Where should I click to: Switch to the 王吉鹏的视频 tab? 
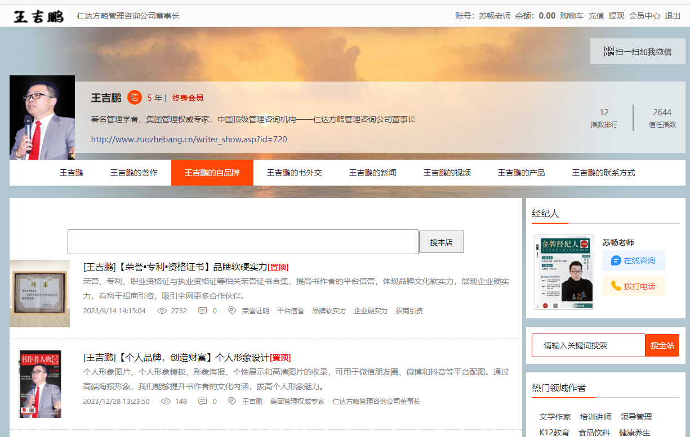[x=447, y=173]
